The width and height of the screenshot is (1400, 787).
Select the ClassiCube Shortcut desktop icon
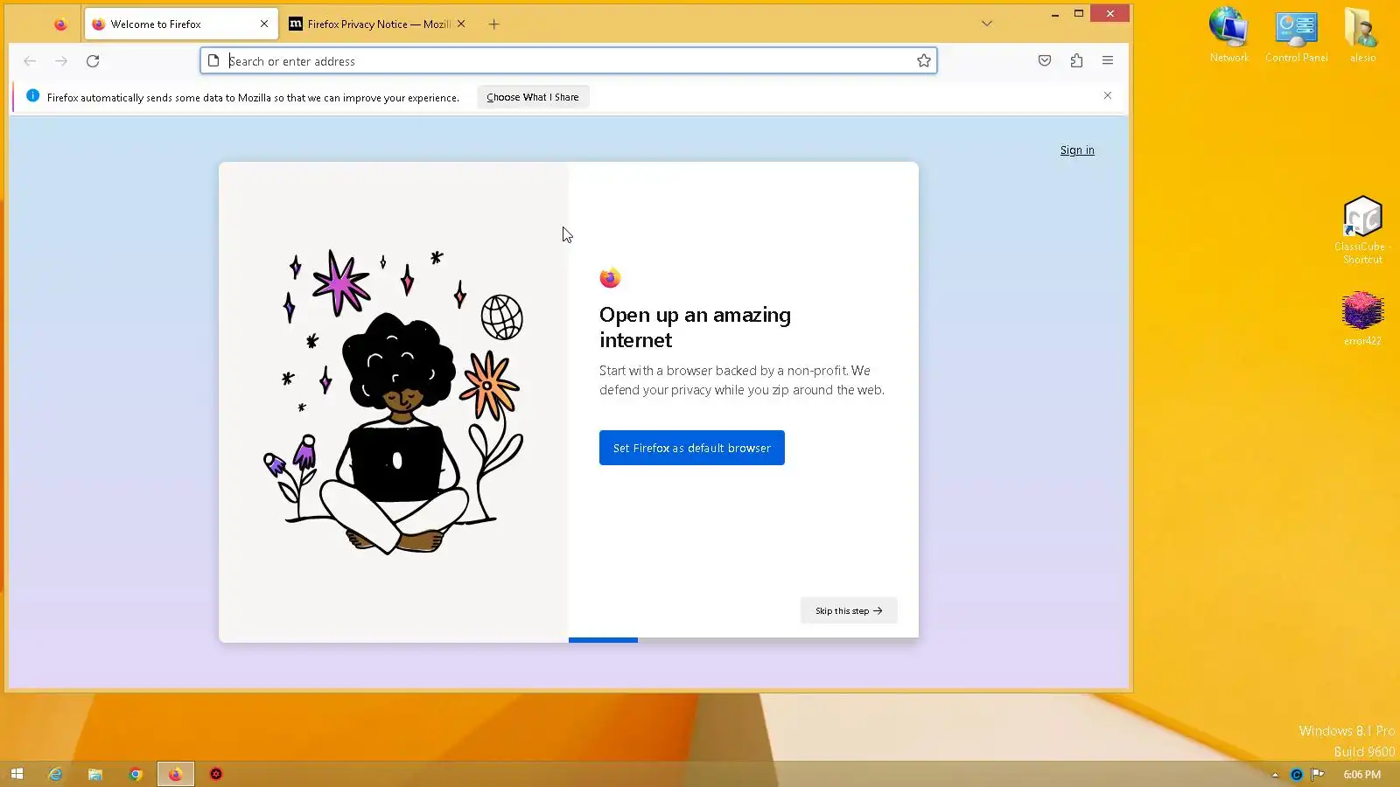(x=1362, y=230)
